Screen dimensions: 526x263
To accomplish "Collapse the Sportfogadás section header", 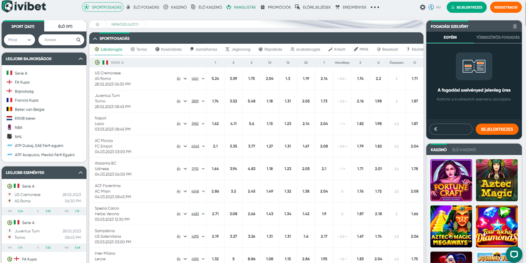I will click(93, 38).
